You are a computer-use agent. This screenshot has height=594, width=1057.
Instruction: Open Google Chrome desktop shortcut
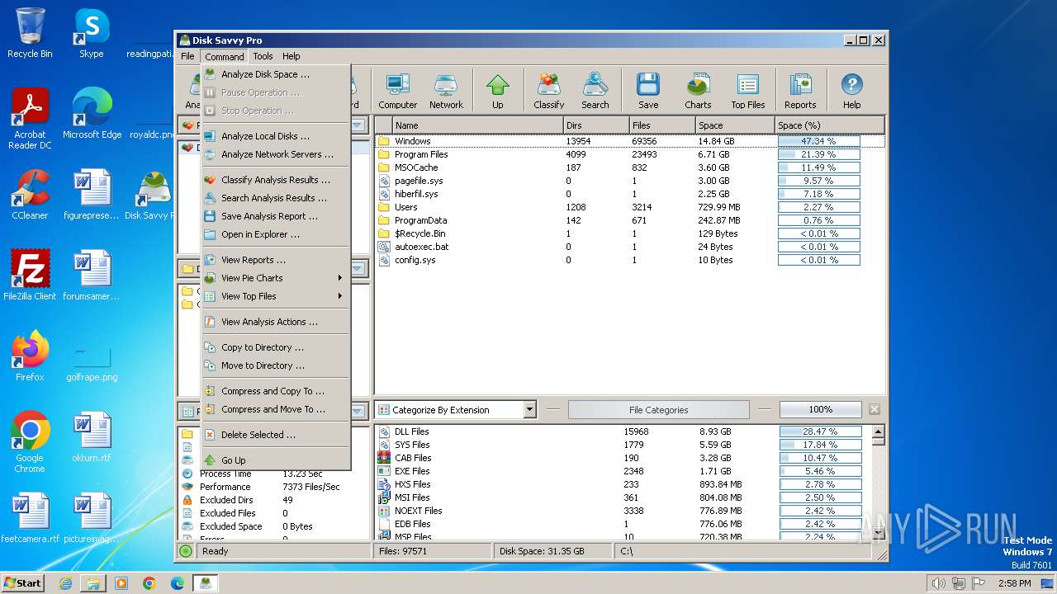[30, 442]
